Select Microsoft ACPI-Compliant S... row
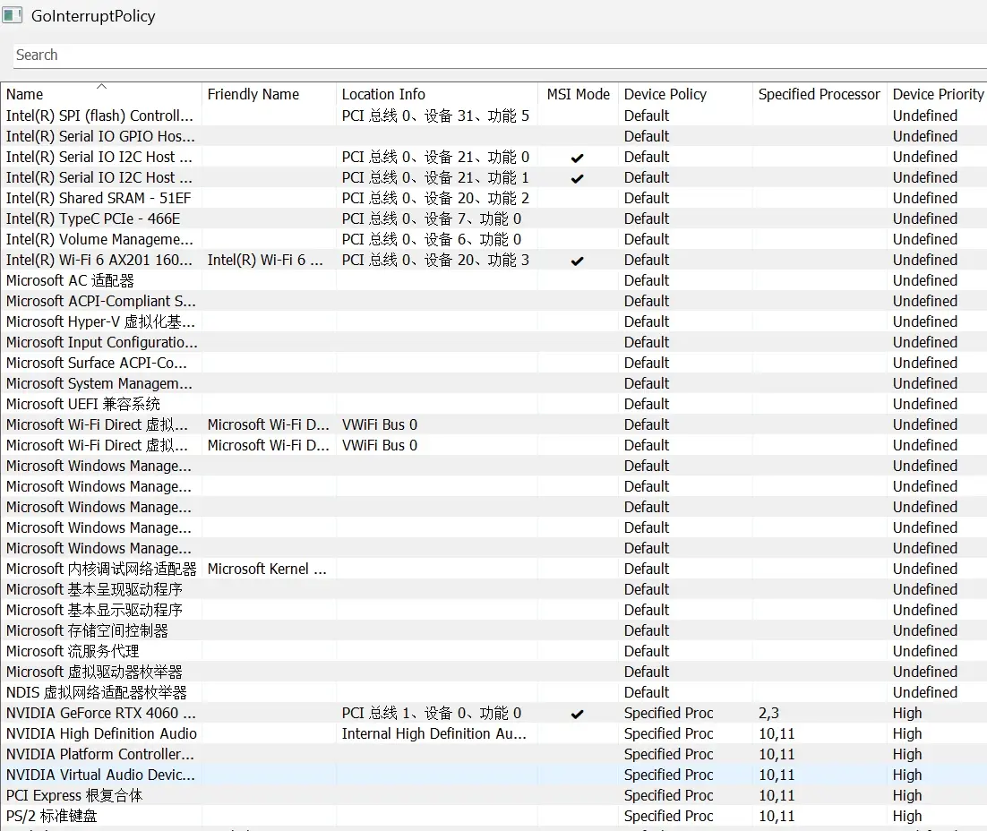Viewport: 987px width, 831px height. click(x=493, y=302)
